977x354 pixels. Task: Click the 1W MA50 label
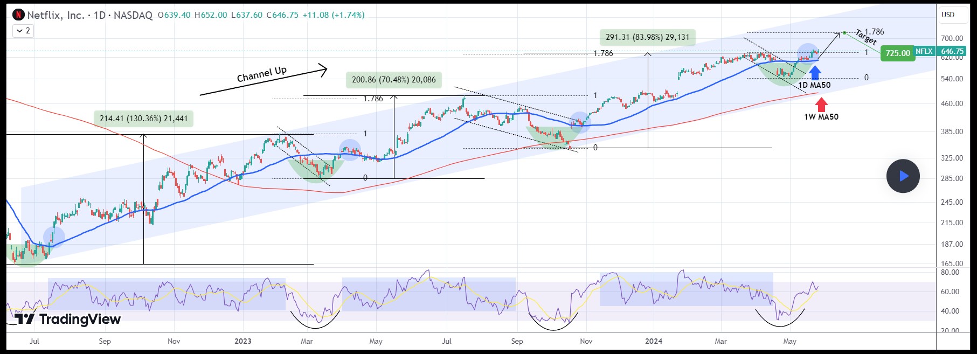pos(821,117)
